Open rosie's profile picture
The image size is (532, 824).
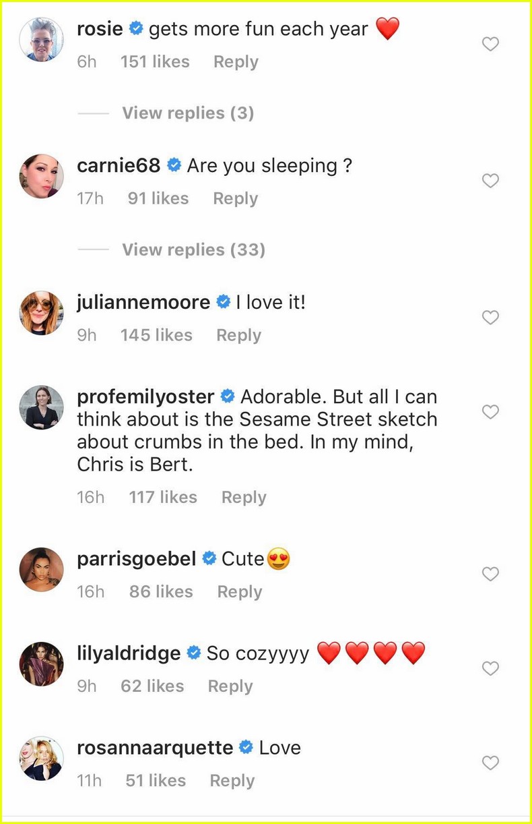(x=42, y=39)
